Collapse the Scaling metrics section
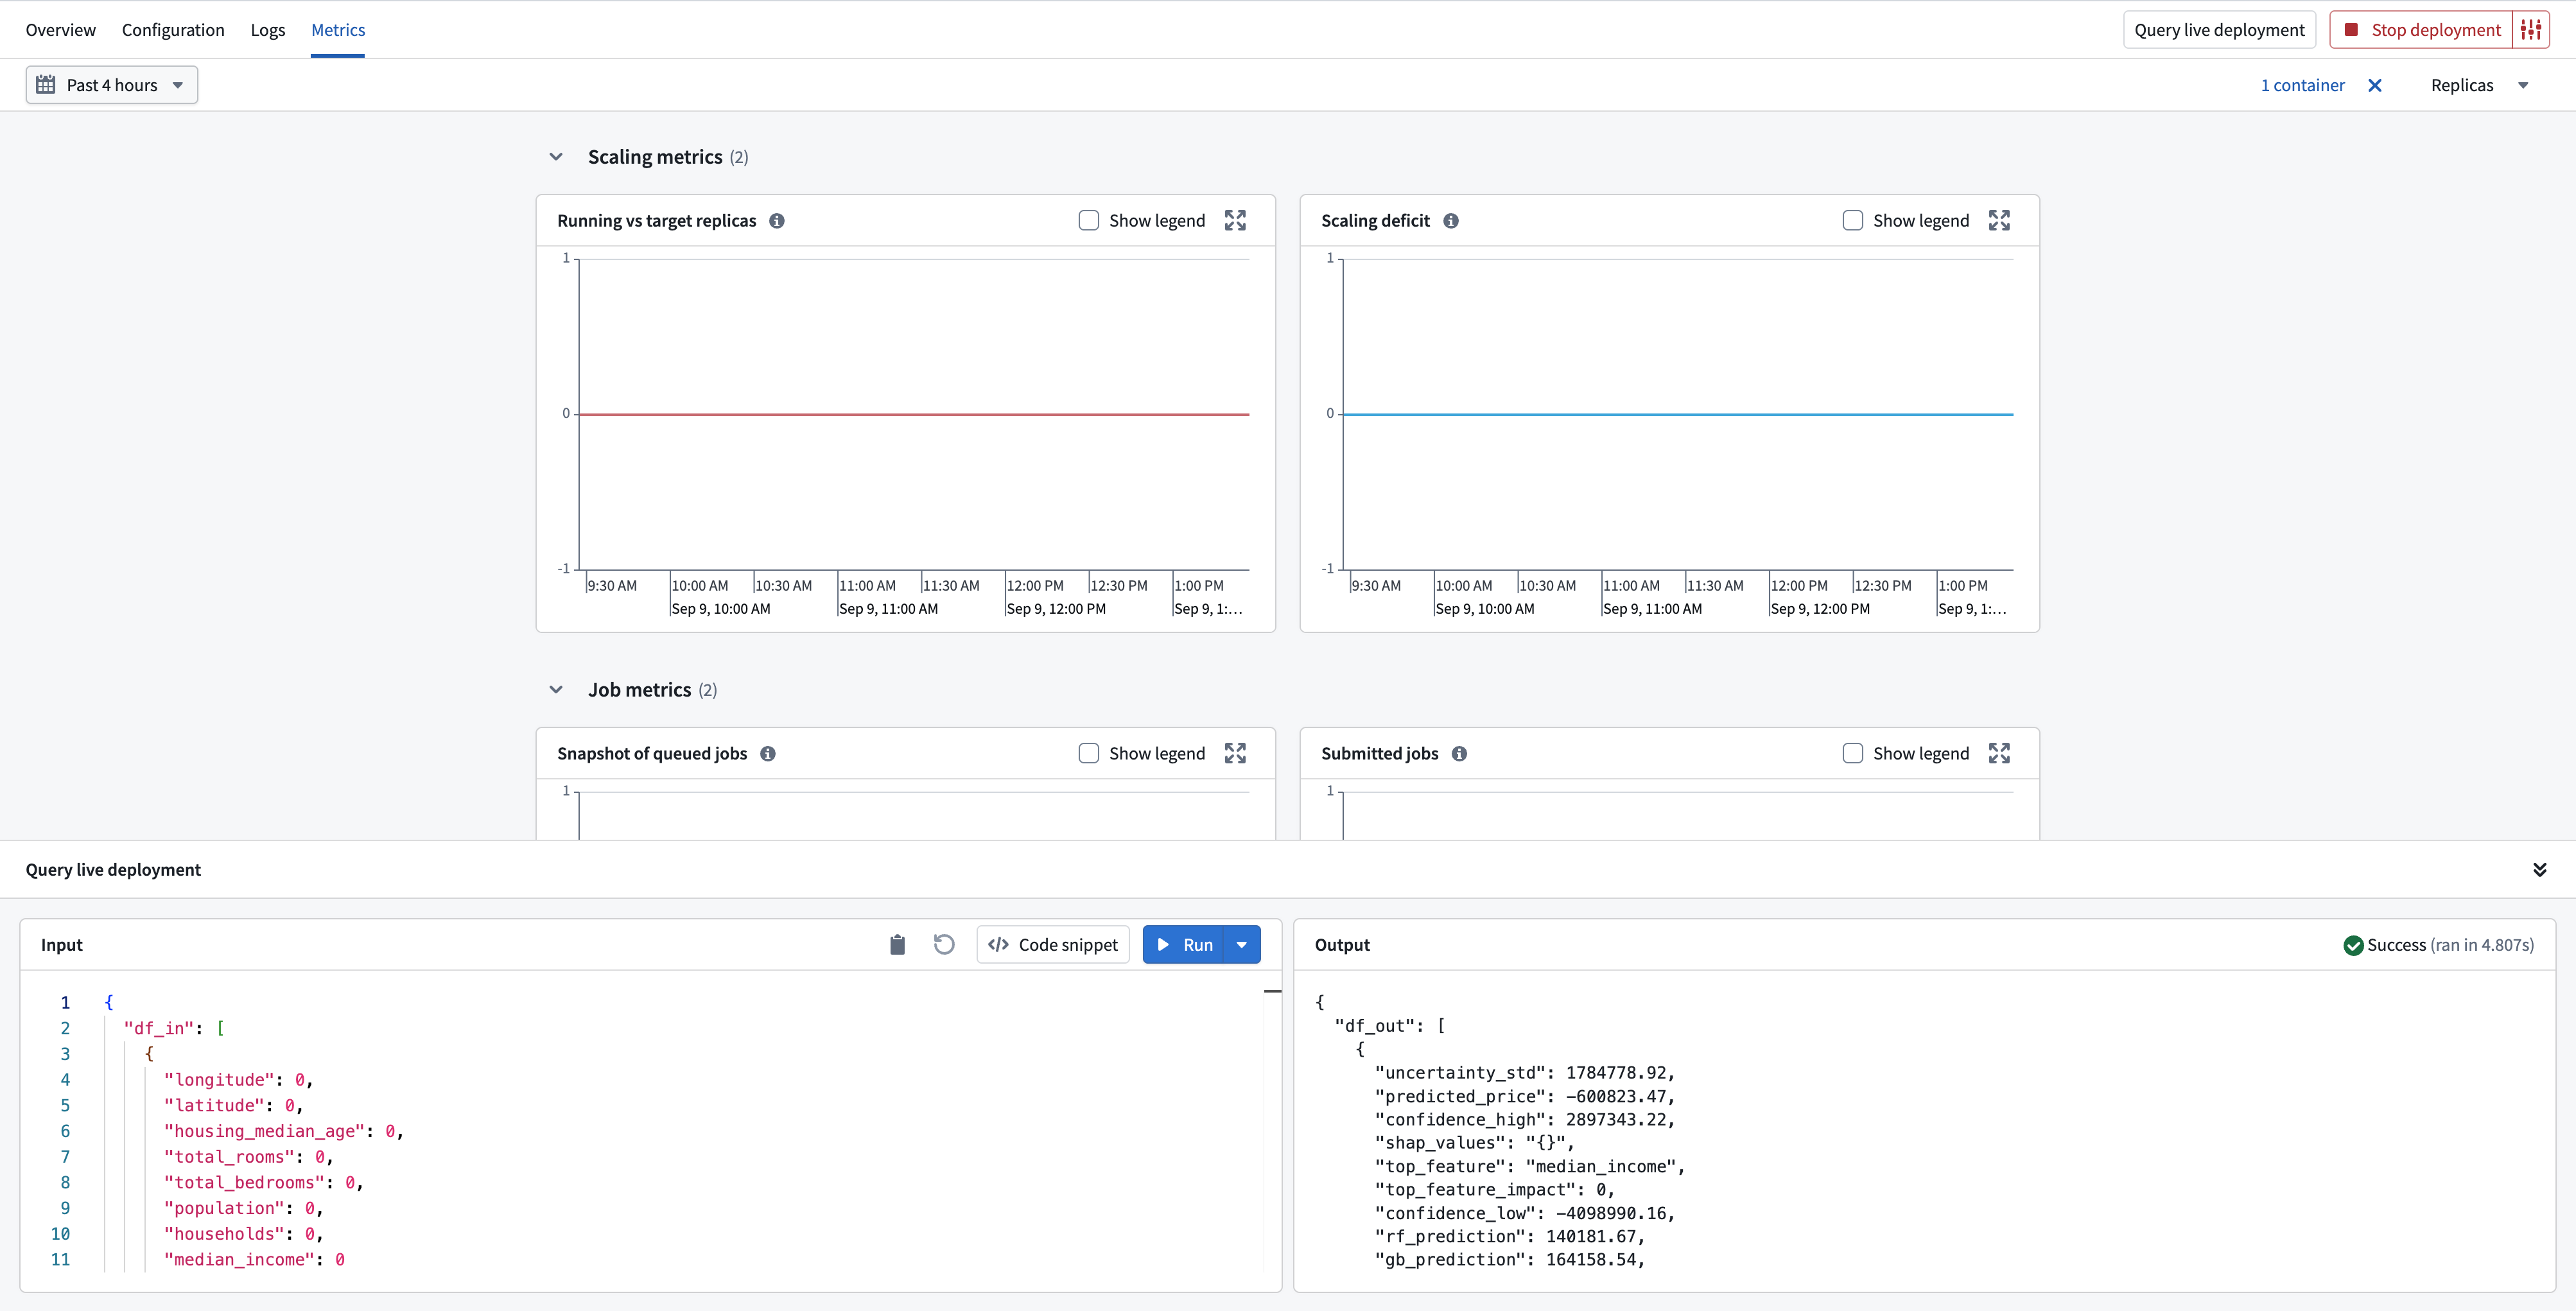The width and height of the screenshot is (2576, 1311). [x=556, y=157]
